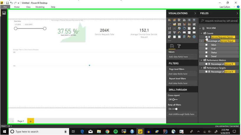Select the Clustered bar chart visual
The width and height of the screenshot is (241, 135).
179,20
